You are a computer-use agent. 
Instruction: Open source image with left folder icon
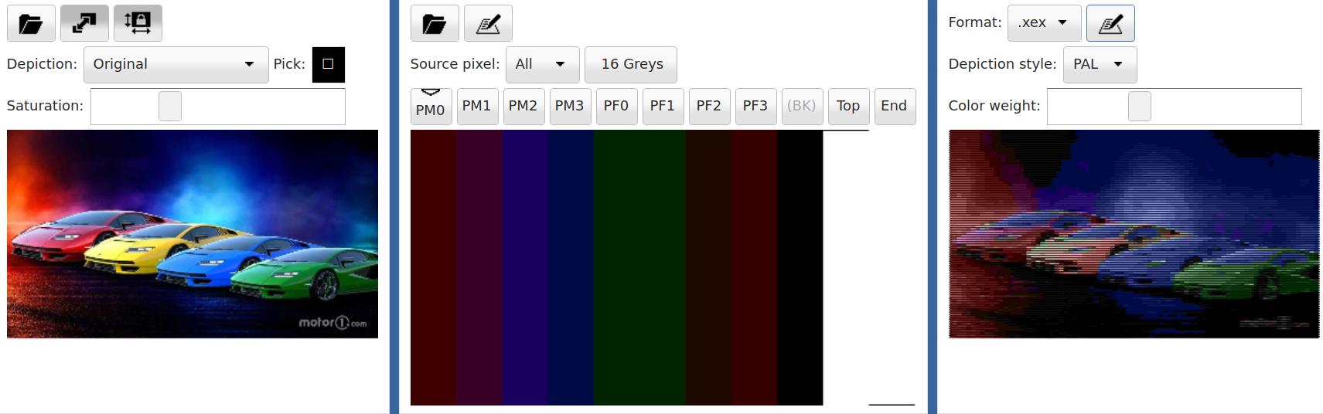point(31,23)
